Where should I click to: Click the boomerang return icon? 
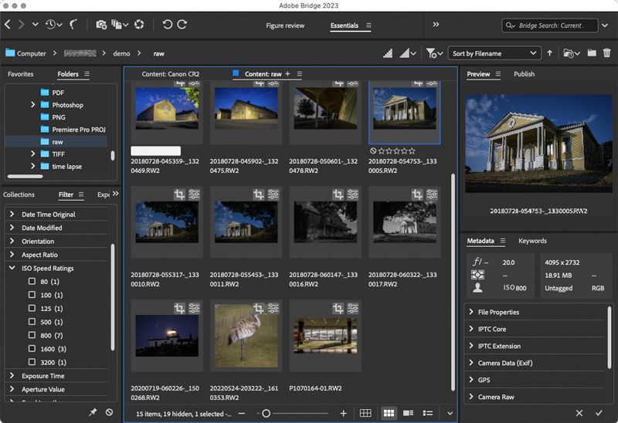pos(73,25)
